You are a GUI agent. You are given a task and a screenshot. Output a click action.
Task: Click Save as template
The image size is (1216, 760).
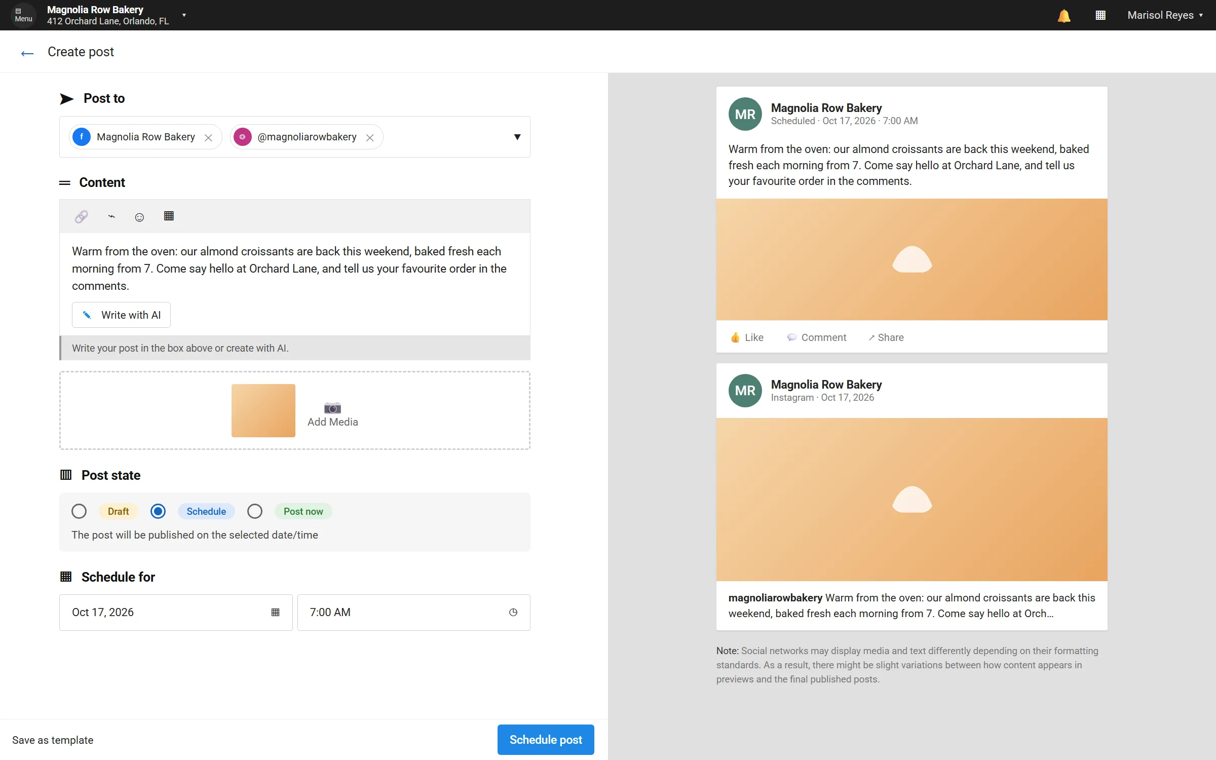[x=53, y=740]
